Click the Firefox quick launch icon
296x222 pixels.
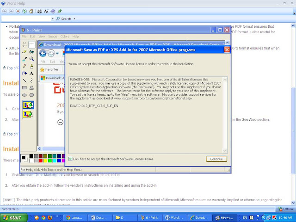pyautogui.click(x=50, y=218)
